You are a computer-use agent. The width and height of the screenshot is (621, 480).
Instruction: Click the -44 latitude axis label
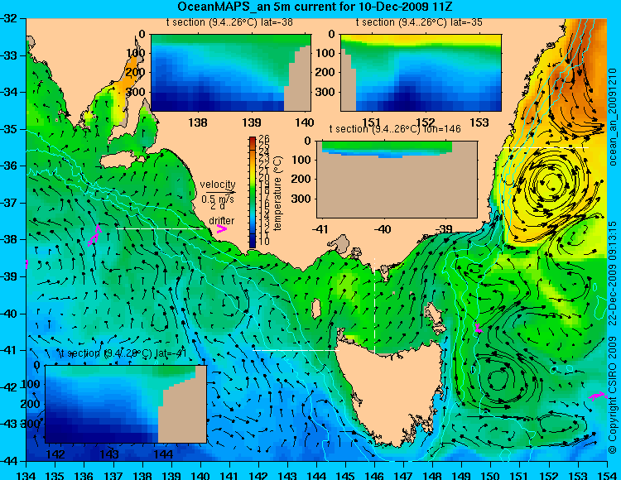pyautogui.click(x=9, y=461)
